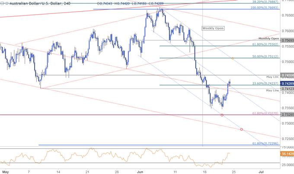This screenshot has height=174, width=294.
Task: Click the May Low label
Action: [x=273, y=90]
